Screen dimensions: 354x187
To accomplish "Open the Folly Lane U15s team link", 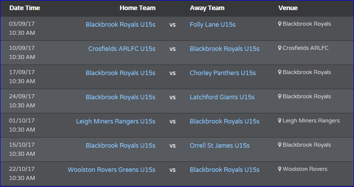I will (212, 25).
